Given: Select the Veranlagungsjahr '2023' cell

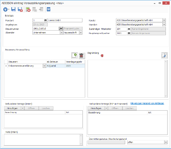Looking at the screenshot, I should pos(75,66).
